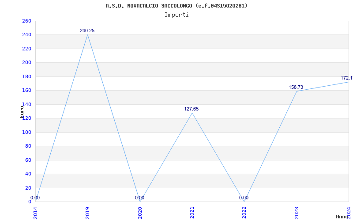Click the 0.00 label above 2020
353x221 pixels.
pos(139,198)
